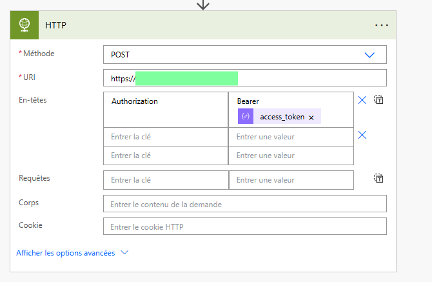The height and width of the screenshot is (282, 432).
Task: Click the second header row key field
Action: (x=166, y=137)
